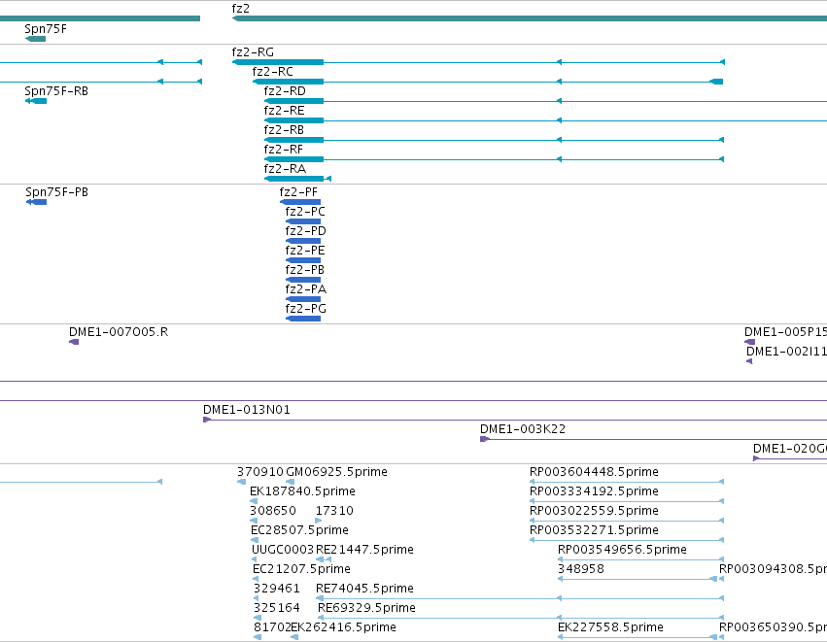Select the Spn75F gene name label
The height and width of the screenshot is (642, 827).
[x=46, y=29]
